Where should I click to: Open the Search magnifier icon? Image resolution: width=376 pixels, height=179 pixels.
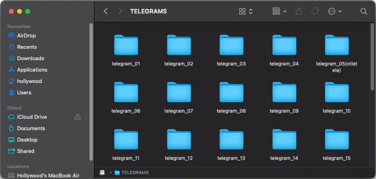tap(364, 11)
